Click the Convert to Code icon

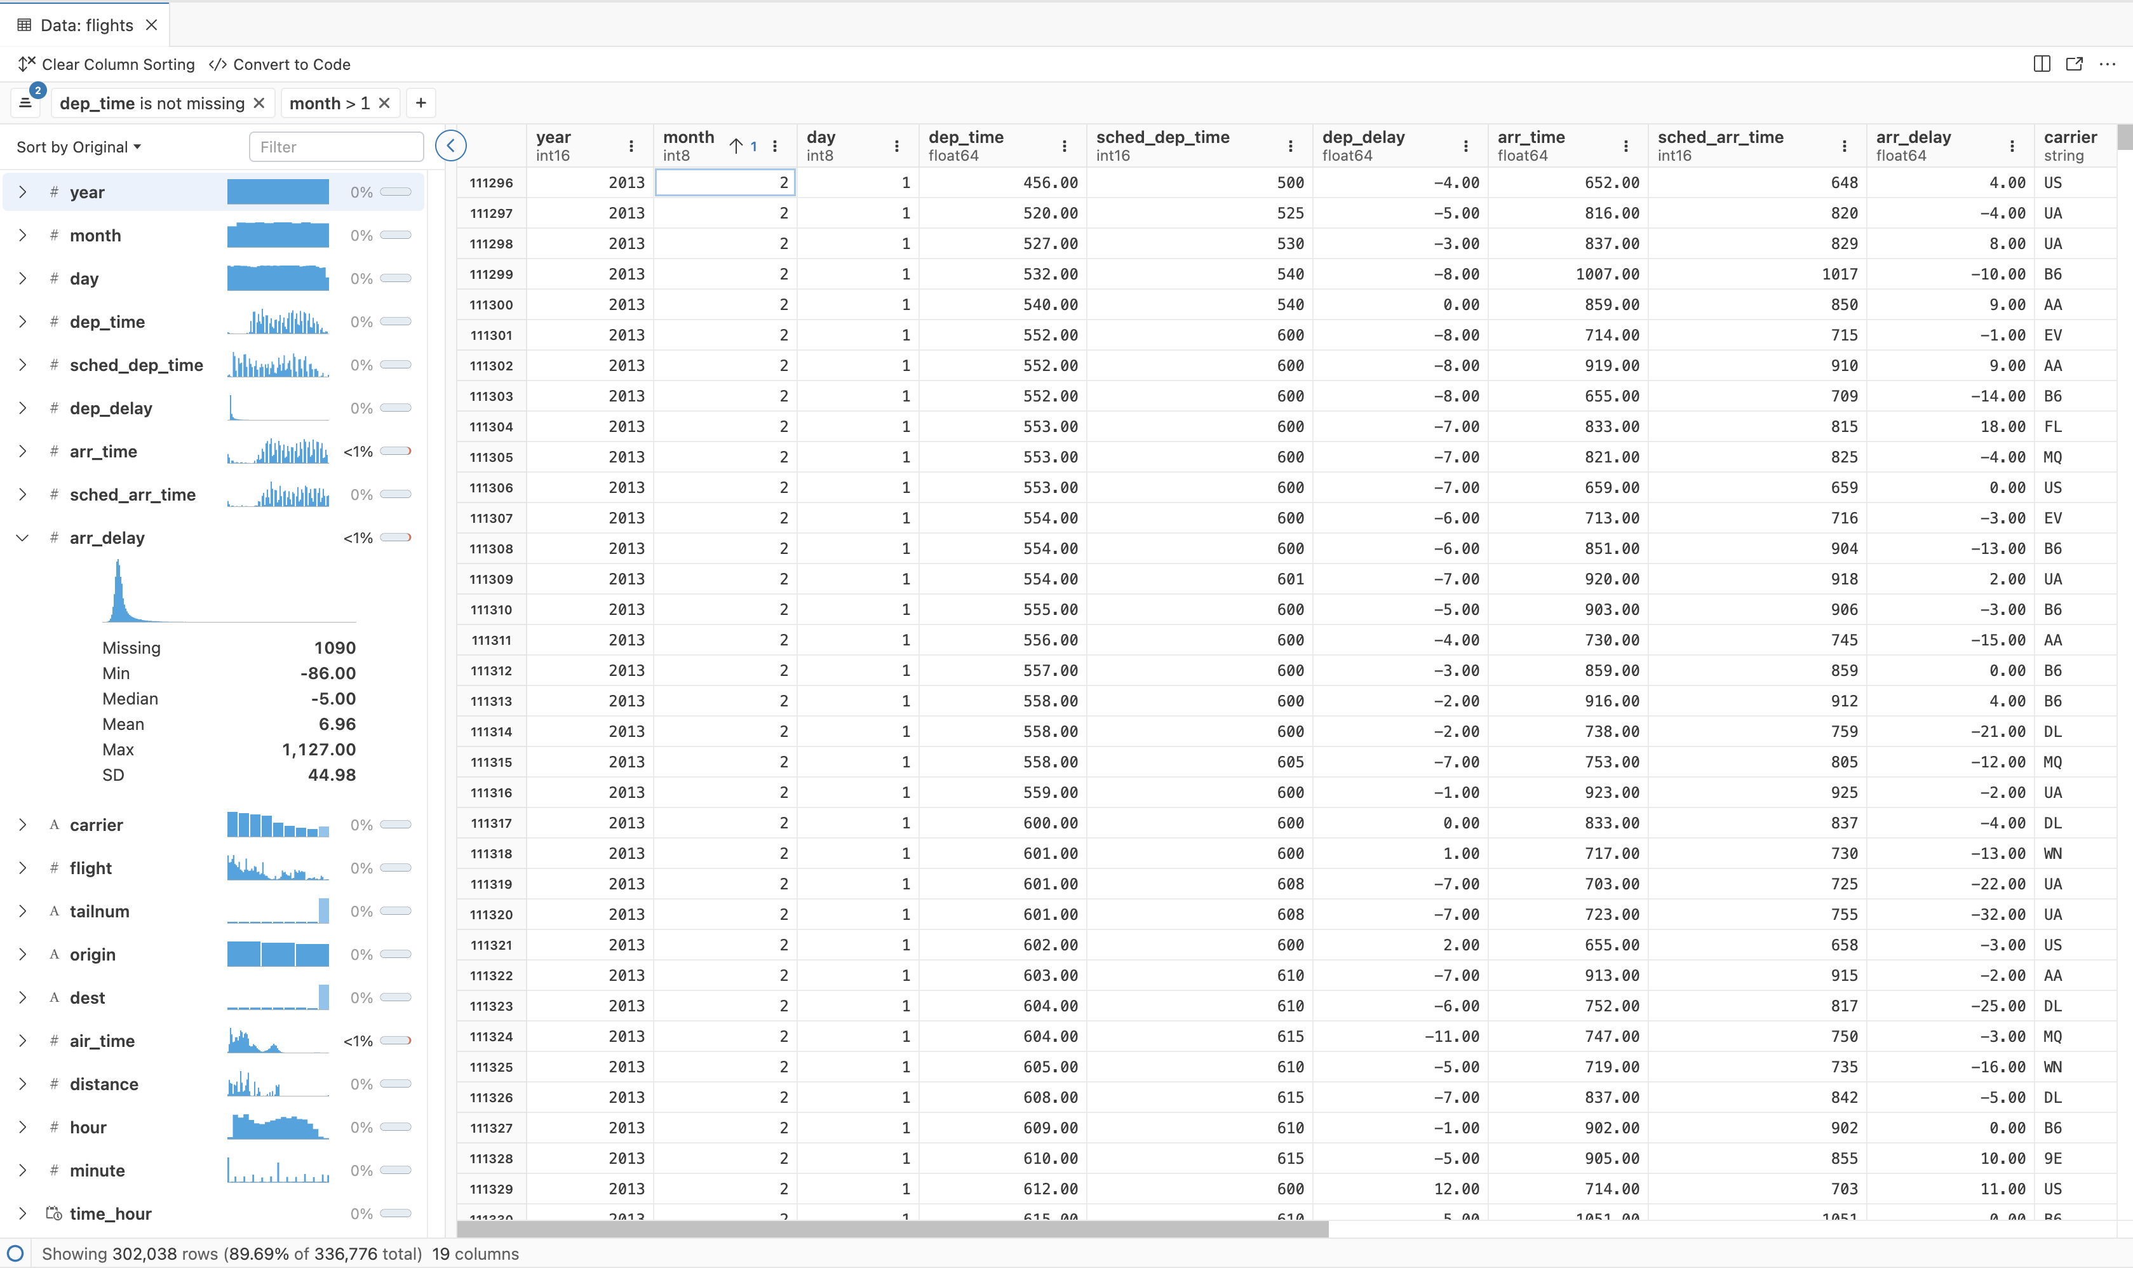[218, 64]
